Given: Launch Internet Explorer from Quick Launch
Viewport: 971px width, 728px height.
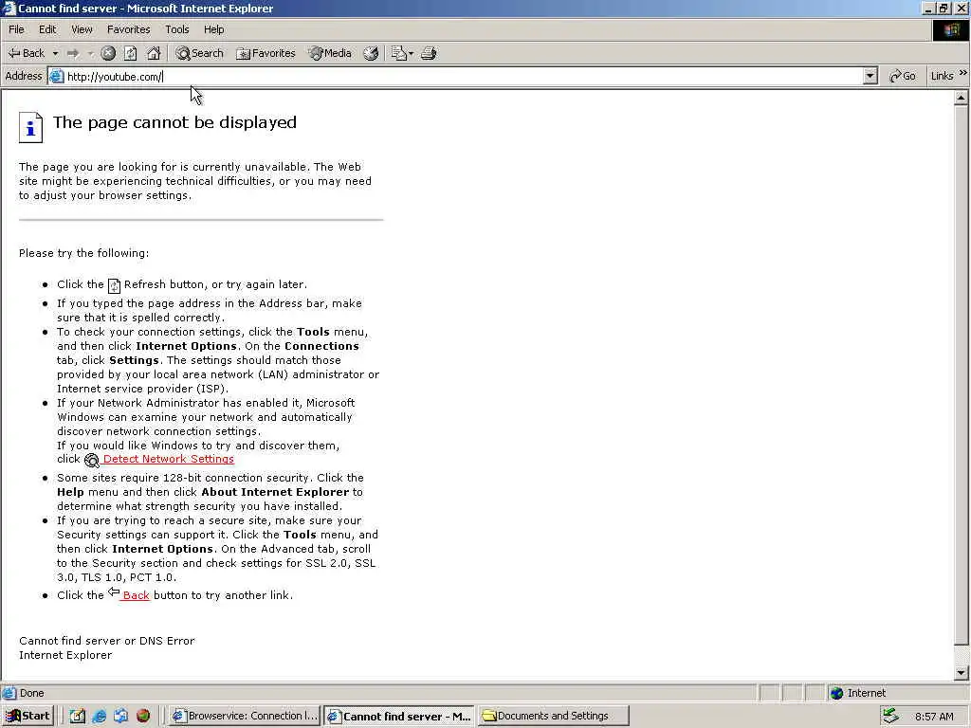Looking at the screenshot, I should click(99, 716).
